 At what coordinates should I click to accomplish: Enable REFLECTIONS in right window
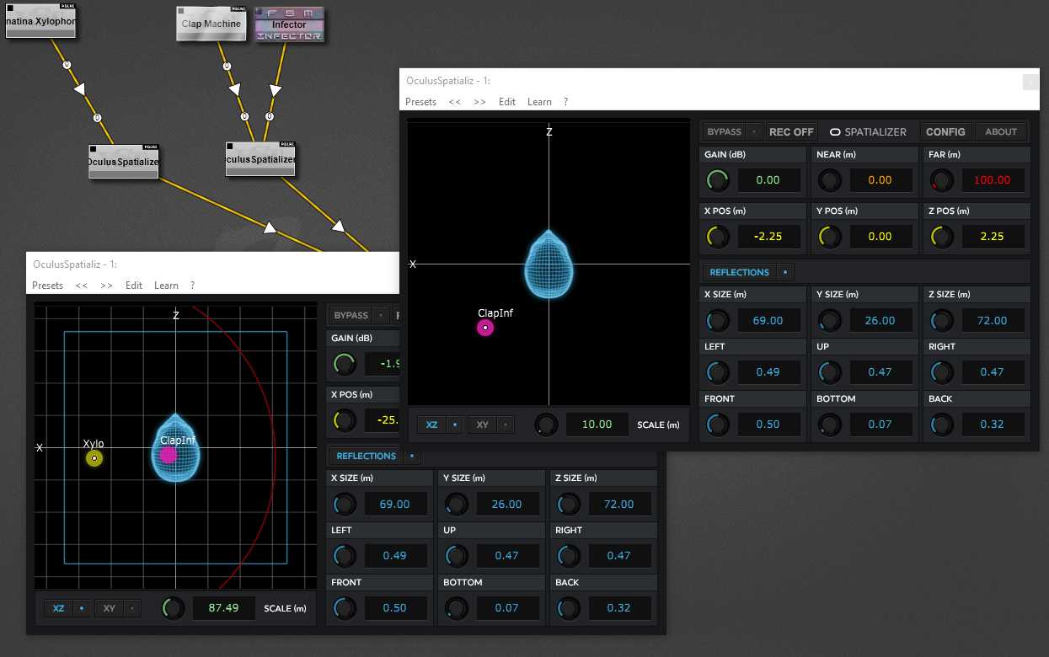click(739, 273)
